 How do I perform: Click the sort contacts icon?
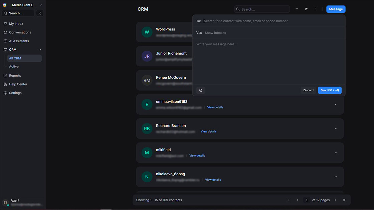click(306, 9)
